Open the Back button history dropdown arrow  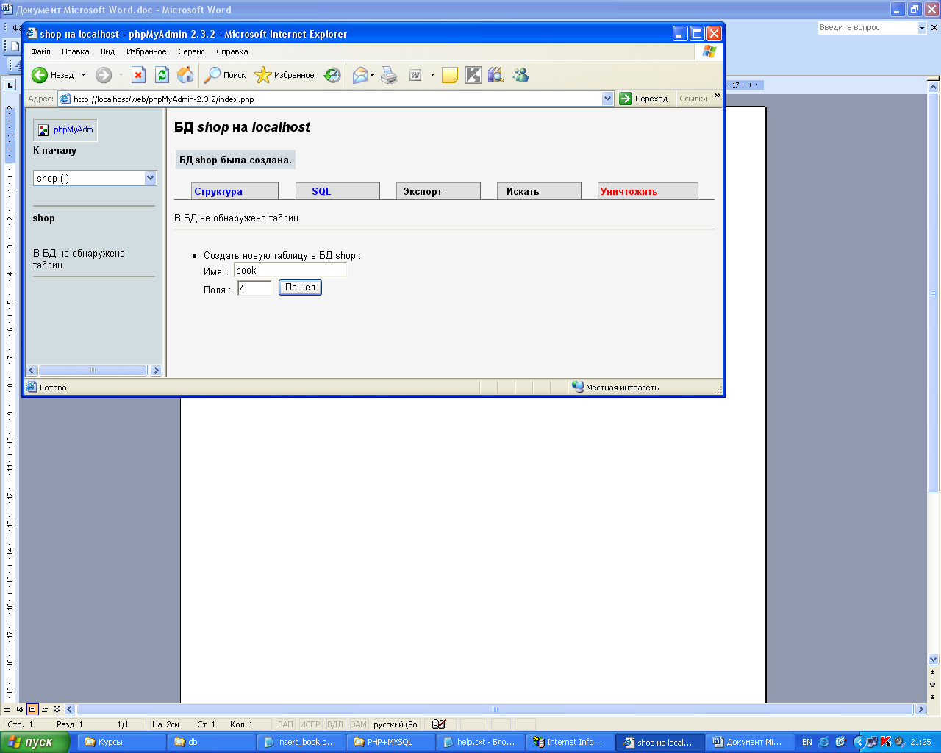[x=83, y=75]
